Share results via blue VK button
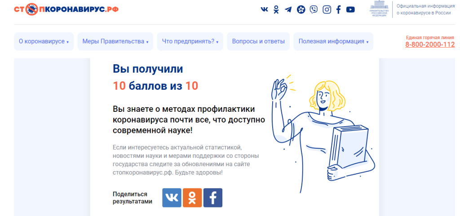Image resolution: width=460 pixels, height=216 pixels. [x=172, y=198]
